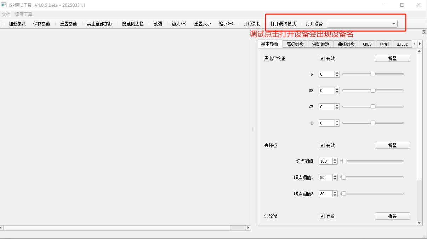Select the EFUSE tab
The width and height of the screenshot is (427, 239).
point(403,44)
